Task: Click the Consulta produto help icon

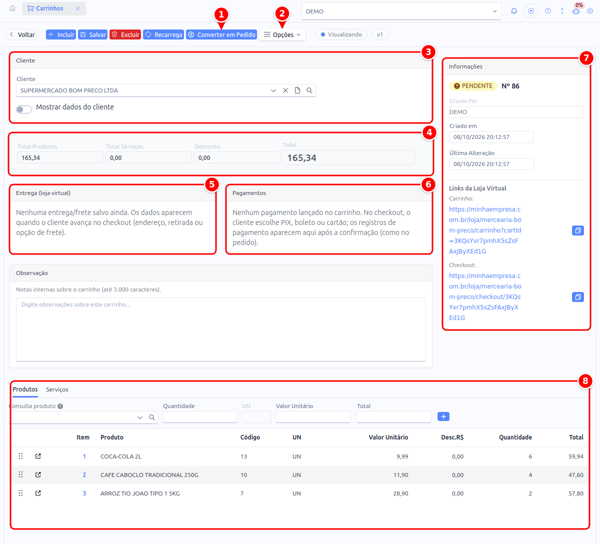Action: tap(60, 406)
